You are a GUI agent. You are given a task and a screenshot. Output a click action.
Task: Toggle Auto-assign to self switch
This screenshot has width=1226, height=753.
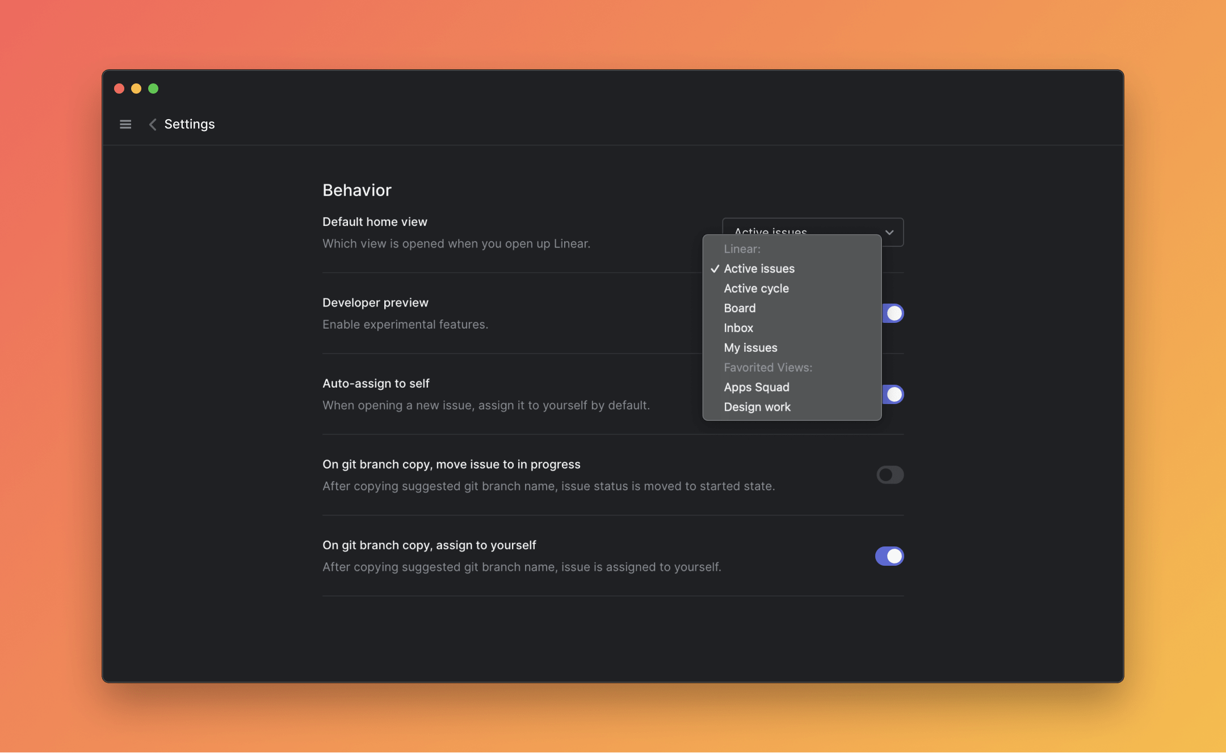pyautogui.click(x=892, y=394)
